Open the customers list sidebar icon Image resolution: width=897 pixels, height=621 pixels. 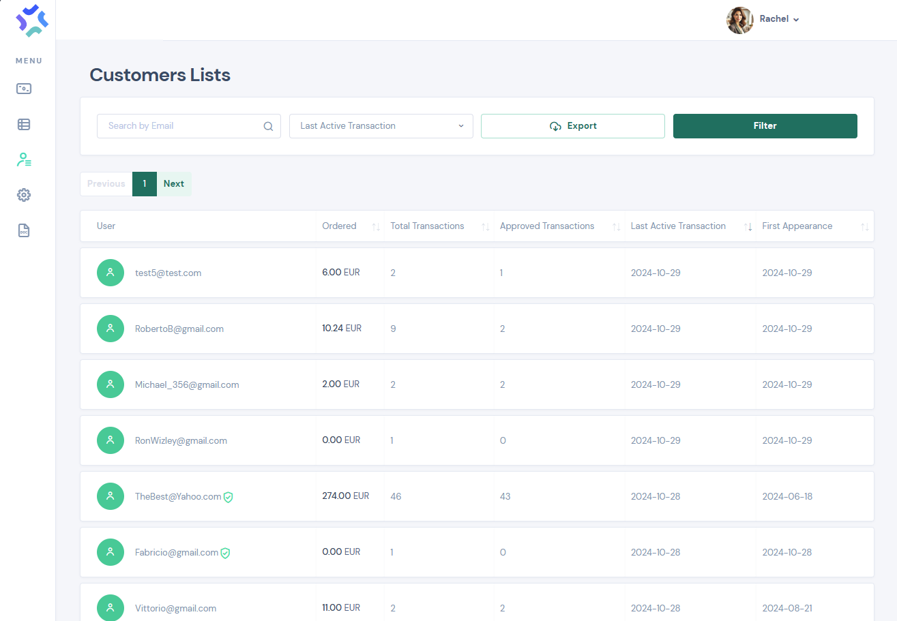tap(24, 160)
